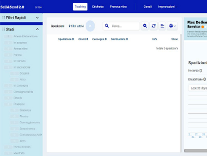The height and width of the screenshot is (156, 207).
Task: Toggle the In transito status filter
Action: click(x=8, y=61)
